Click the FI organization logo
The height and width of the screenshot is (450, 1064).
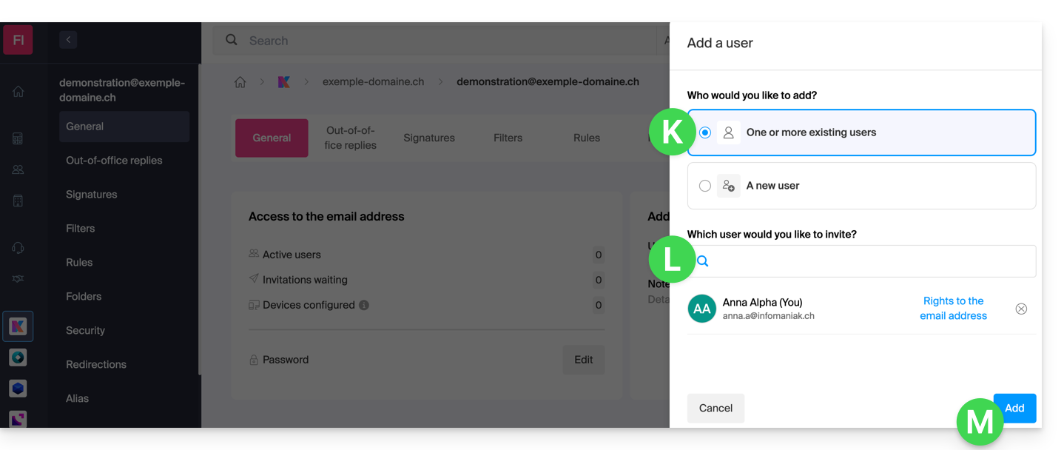coord(18,40)
